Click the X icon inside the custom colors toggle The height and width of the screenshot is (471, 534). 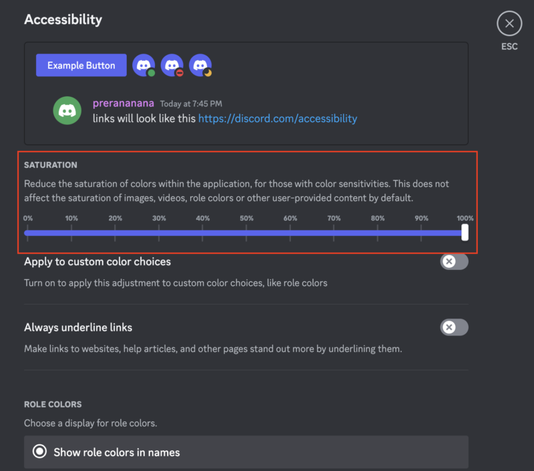point(449,262)
